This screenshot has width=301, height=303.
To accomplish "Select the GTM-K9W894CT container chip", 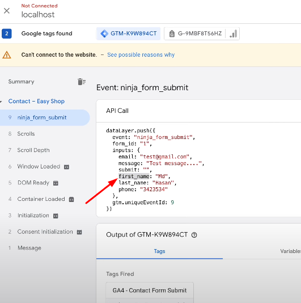I will click(x=129, y=33).
